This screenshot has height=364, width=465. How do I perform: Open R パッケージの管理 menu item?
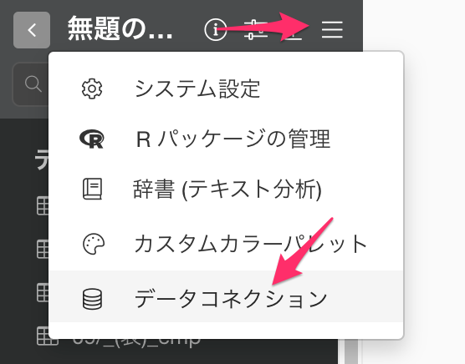point(226,139)
